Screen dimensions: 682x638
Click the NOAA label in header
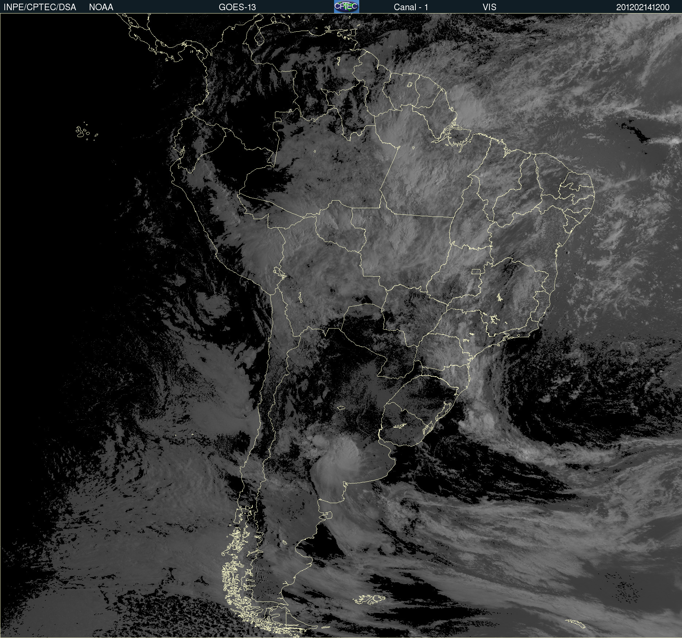101,7
